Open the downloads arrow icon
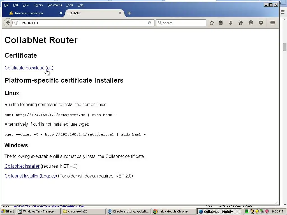287x215 pixels. (x=231, y=23)
